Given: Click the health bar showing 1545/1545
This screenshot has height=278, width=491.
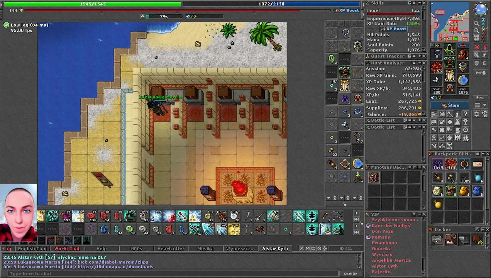Looking at the screenshot, I should 93,4.
